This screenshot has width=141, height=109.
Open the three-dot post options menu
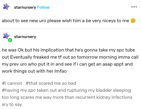134,7
